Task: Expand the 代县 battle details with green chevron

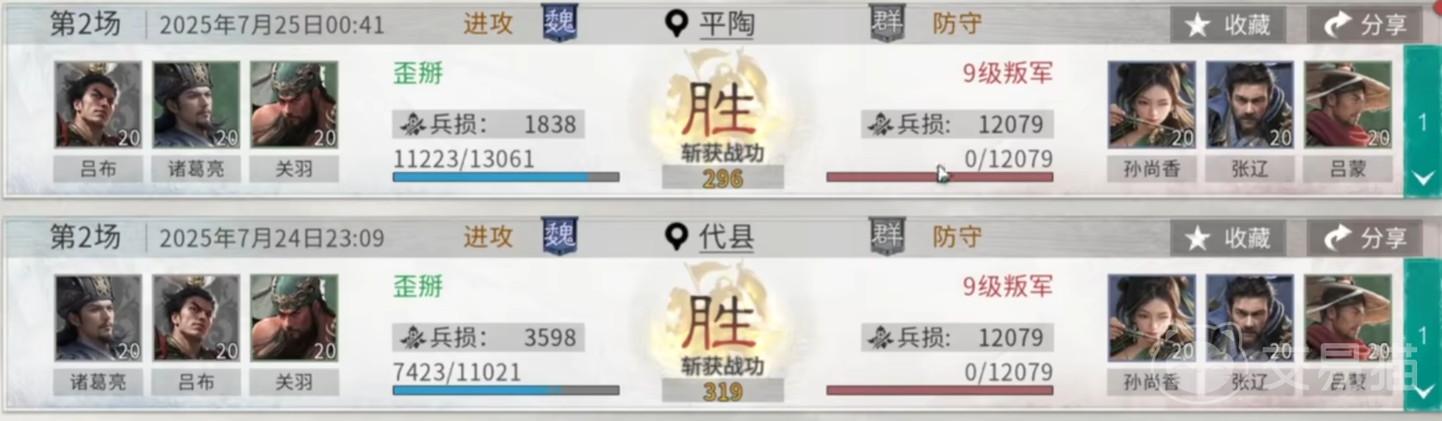Action: 1422,391
